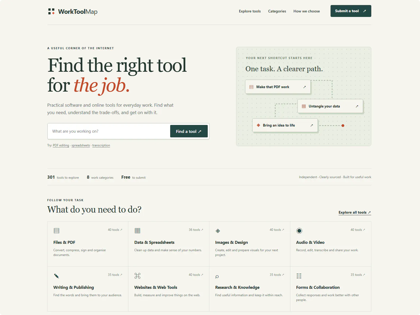Open the Writing & Publishing category title

click(x=74, y=287)
